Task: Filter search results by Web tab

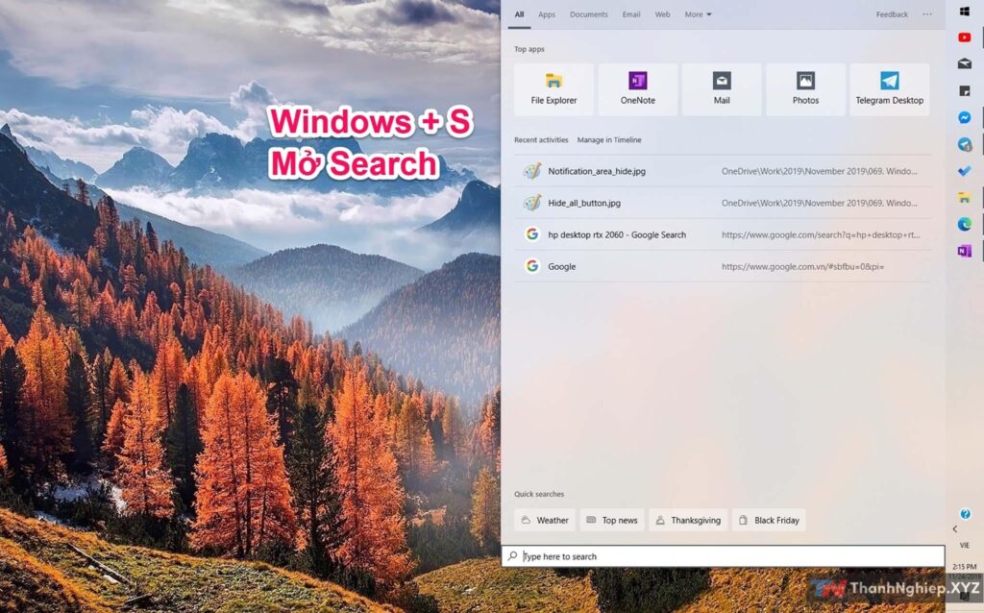Action: [x=662, y=14]
